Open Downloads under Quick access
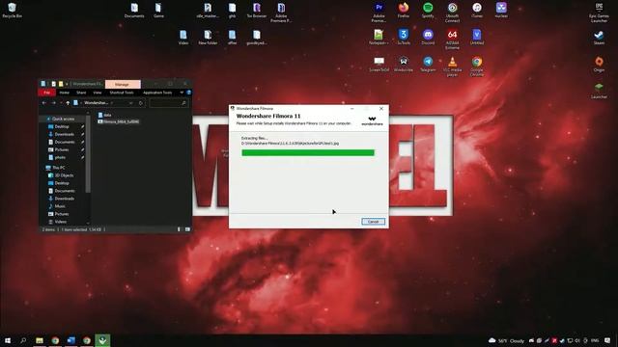618x347 pixels. click(x=65, y=134)
